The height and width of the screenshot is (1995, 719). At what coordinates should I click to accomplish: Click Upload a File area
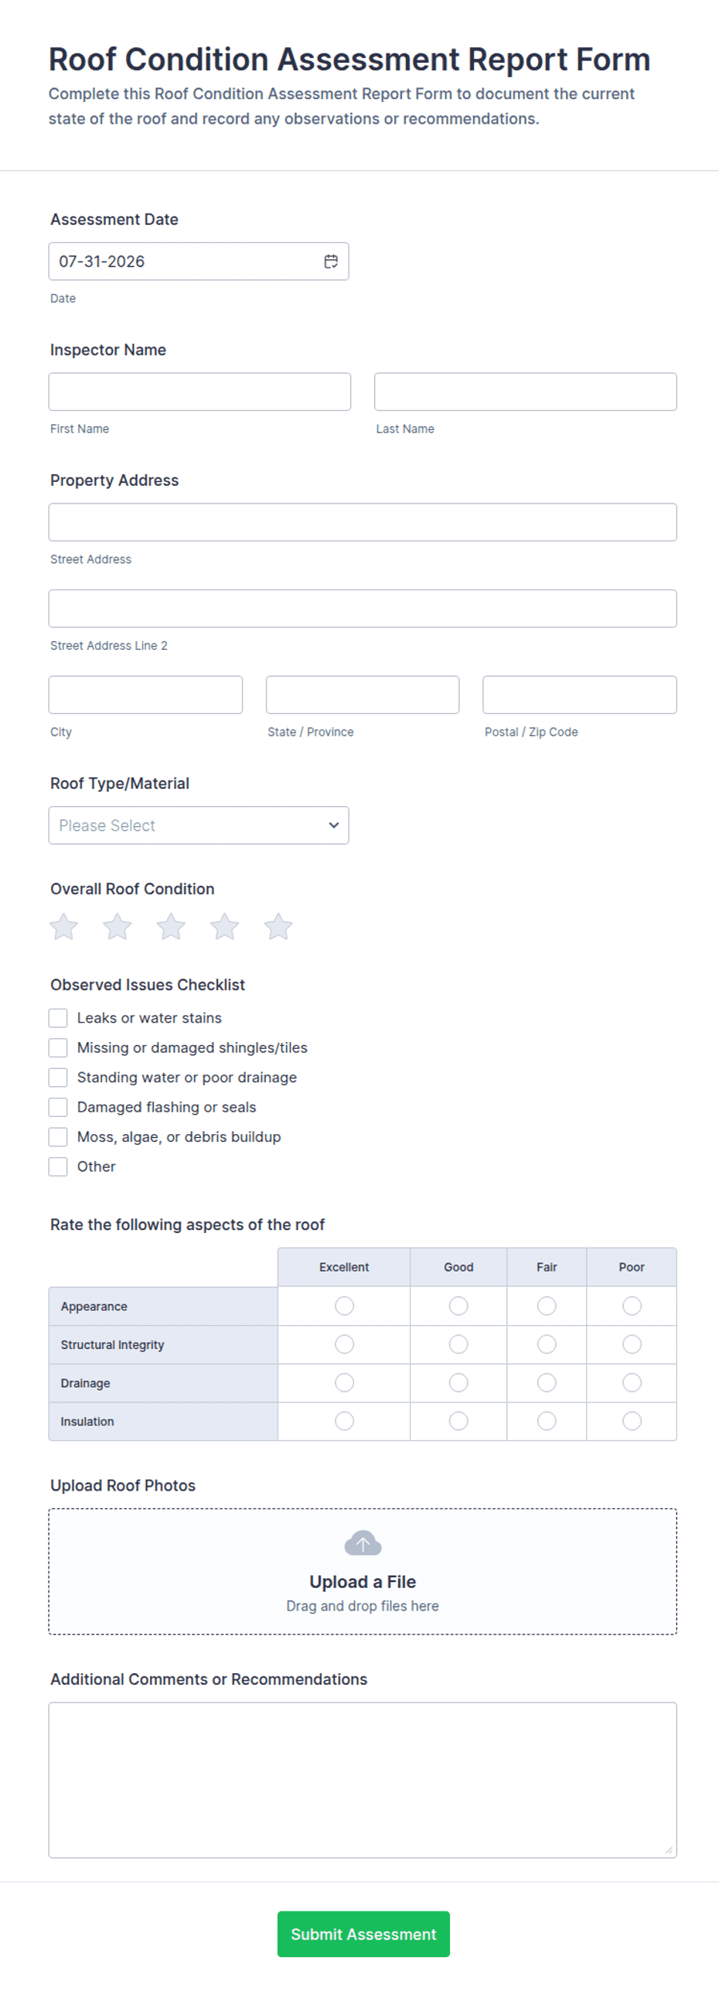pyautogui.click(x=363, y=1571)
